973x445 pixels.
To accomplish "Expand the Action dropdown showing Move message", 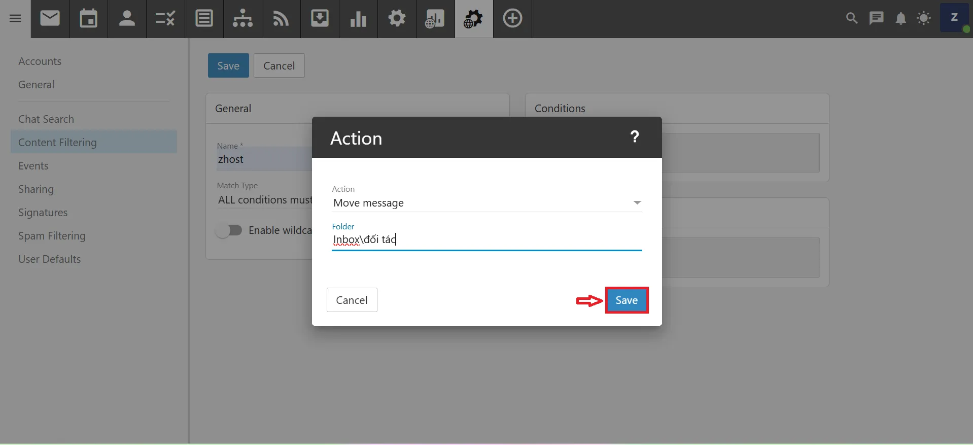I will coord(486,203).
